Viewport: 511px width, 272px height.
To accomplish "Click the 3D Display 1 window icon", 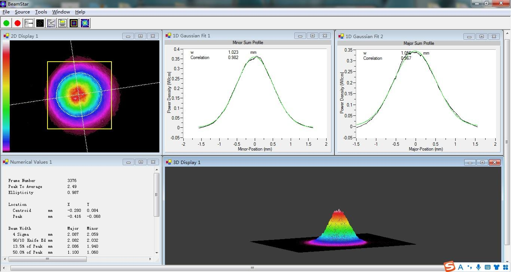I will [x=169, y=162].
